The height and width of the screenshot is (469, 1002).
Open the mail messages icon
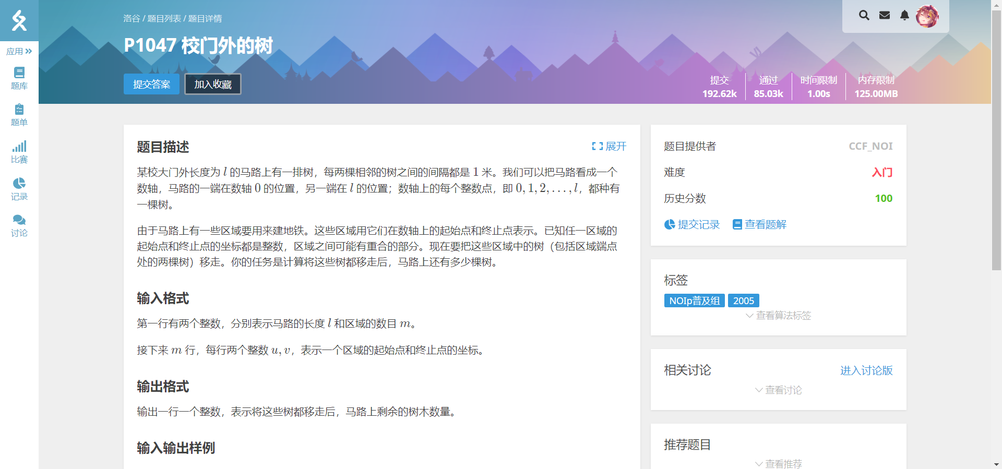884,15
